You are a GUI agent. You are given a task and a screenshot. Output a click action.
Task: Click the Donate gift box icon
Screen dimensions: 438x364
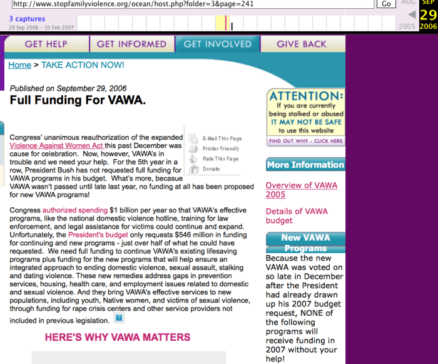tap(194, 169)
